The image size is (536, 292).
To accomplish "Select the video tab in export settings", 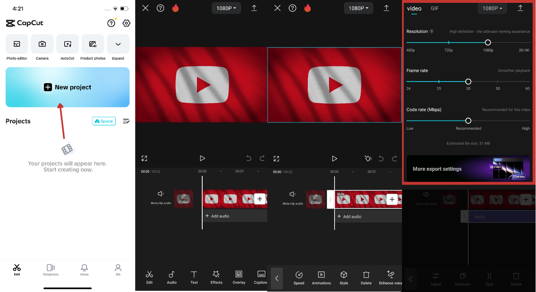I will point(414,8).
